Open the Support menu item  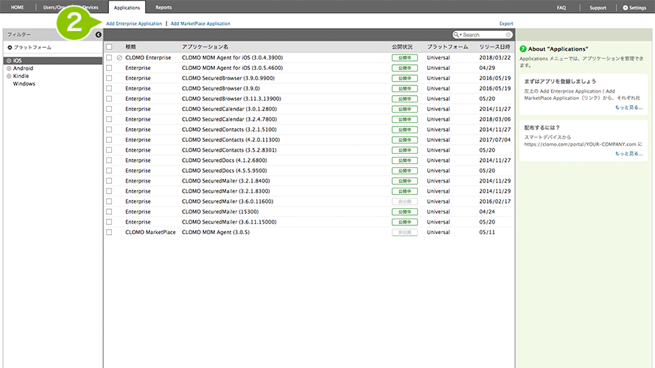[x=598, y=8]
